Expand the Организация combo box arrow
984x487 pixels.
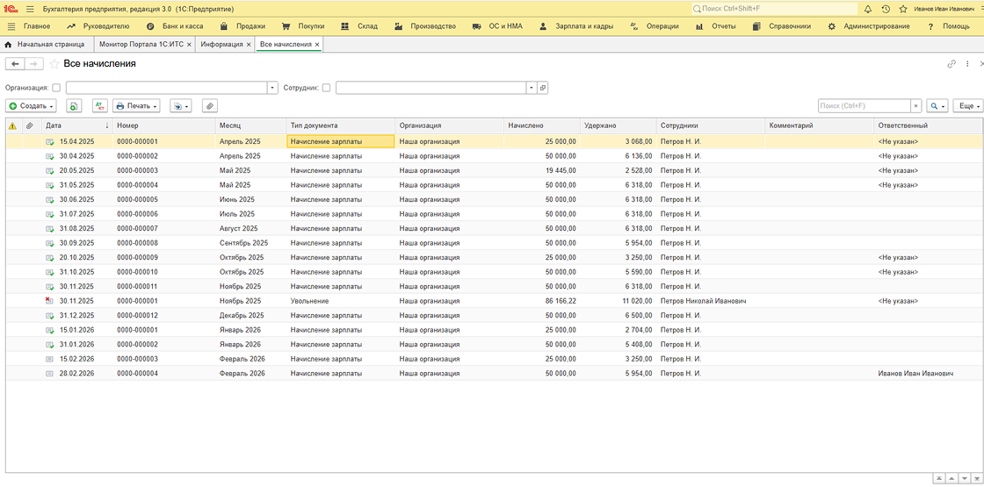(x=273, y=88)
